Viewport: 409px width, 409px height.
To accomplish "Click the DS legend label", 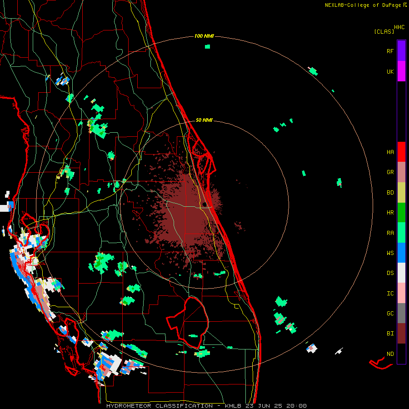I will point(390,273).
